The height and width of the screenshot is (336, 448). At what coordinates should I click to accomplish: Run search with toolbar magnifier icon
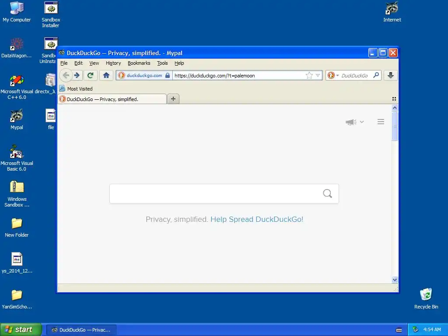(376, 75)
